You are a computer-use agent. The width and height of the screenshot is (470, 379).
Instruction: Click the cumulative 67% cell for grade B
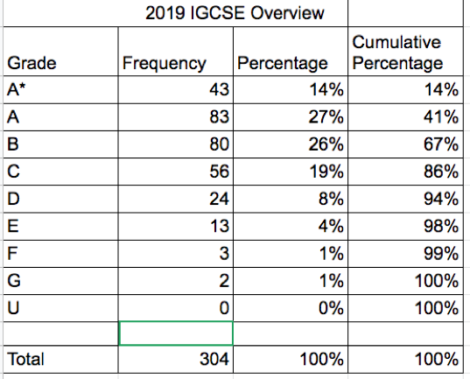click(405, 144)
